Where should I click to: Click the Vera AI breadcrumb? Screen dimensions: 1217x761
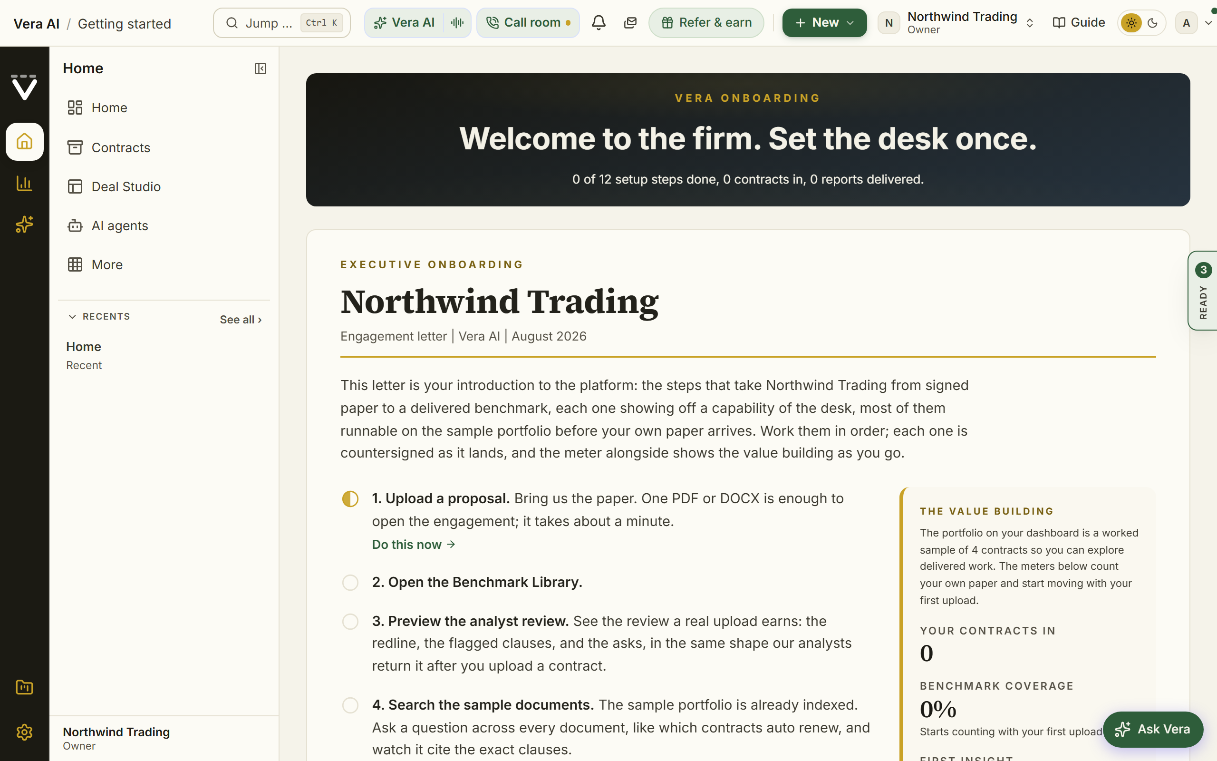(36, 24)
